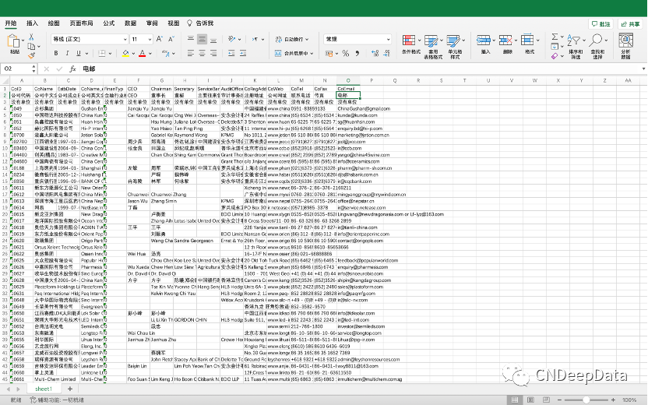
Task: Toggle align text left
Action: click(191, 53)
